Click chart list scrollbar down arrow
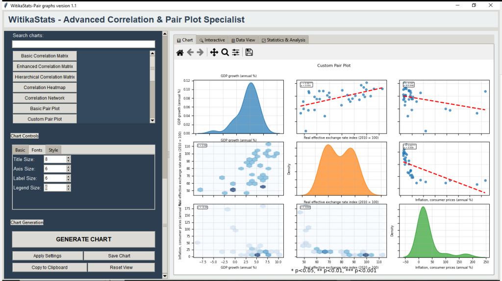This screenshot has width=502, height=281. 152,120
